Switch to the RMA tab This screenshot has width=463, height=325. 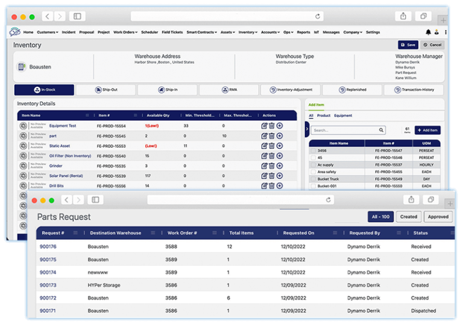229,90
